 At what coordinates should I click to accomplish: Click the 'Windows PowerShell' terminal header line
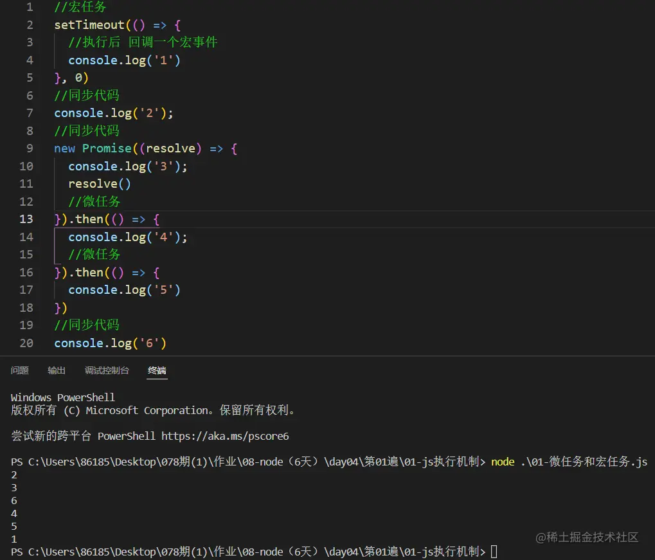point(62,397)
